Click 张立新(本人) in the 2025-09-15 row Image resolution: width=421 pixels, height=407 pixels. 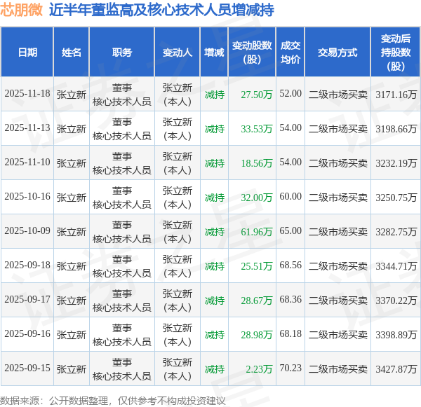coord(178,369)
